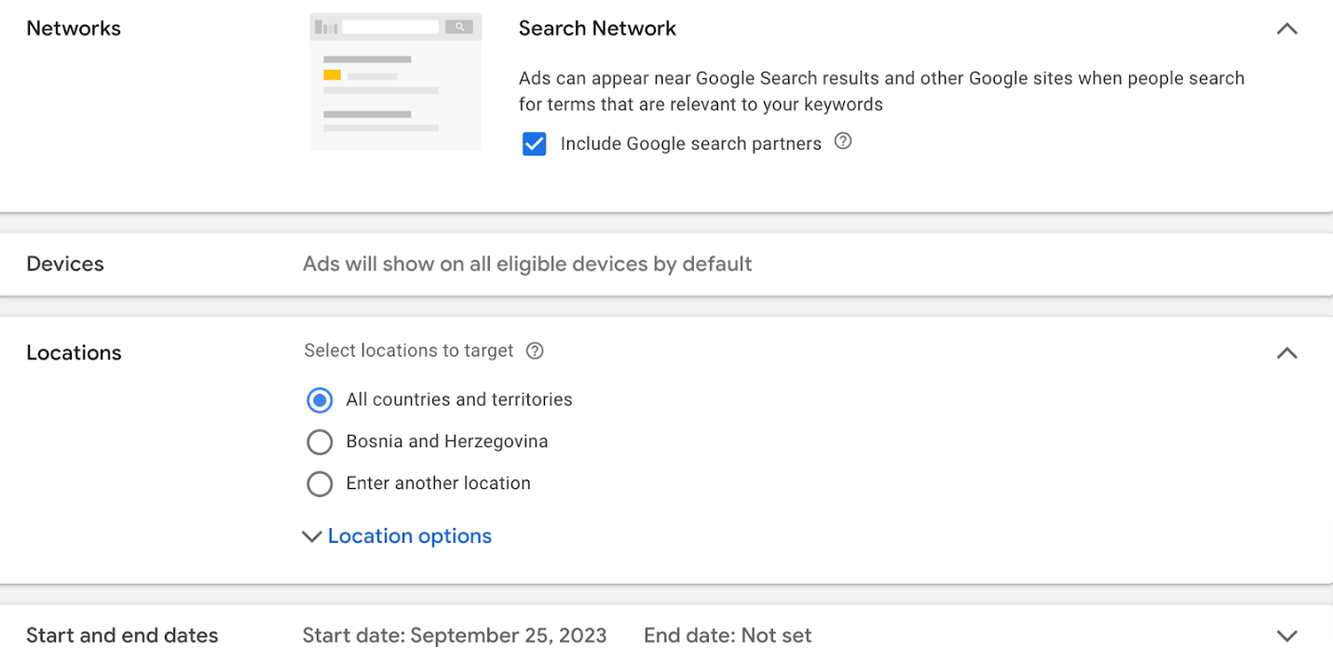The width and height of the screenshot is (1333, 662).
Task: Click the Search Network heading
Action: tap(597, 28)
